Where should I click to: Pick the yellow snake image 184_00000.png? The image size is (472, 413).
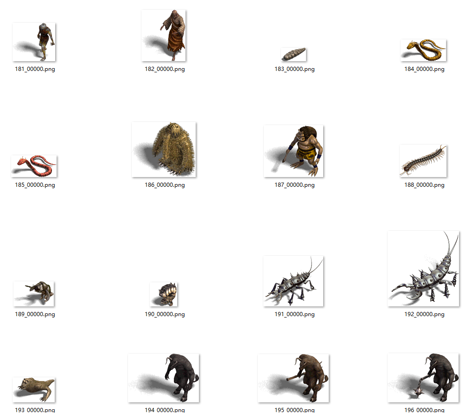[423, 51]
